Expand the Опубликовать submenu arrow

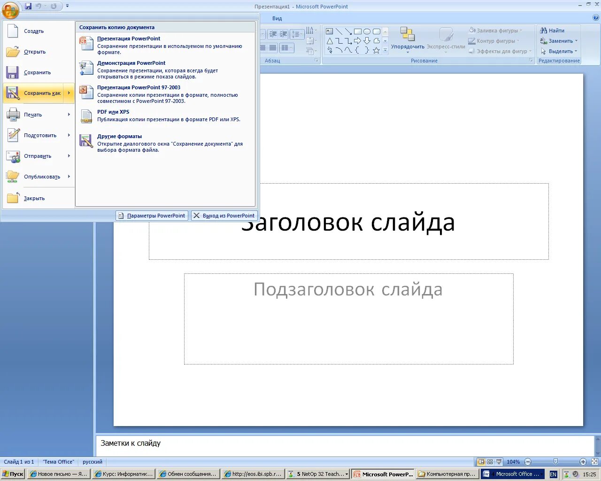[x=69, y=177]
